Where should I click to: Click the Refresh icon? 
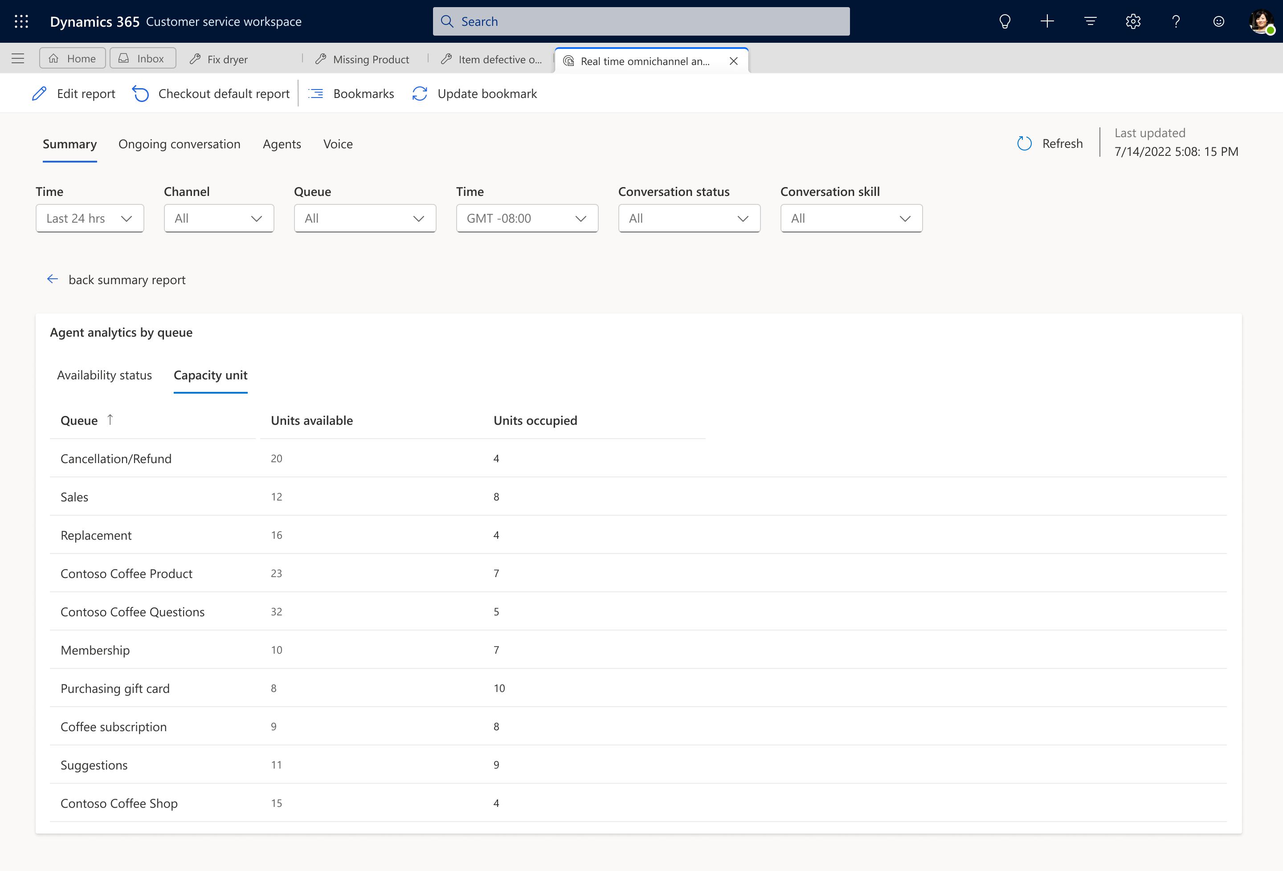tap(1025, 143)
